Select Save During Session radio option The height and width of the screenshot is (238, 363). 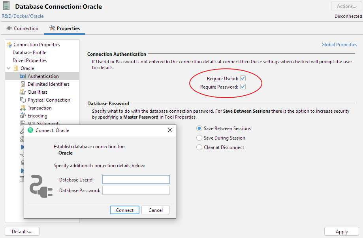click(x=199, y=138)
